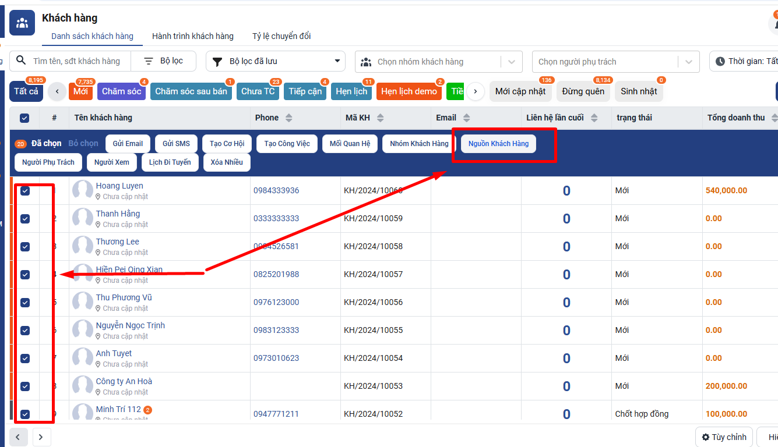This screenshot has width=778, height=447.
Task: Open the Chọn người phụ trách dropdown
Action: [x=688, y=62]
